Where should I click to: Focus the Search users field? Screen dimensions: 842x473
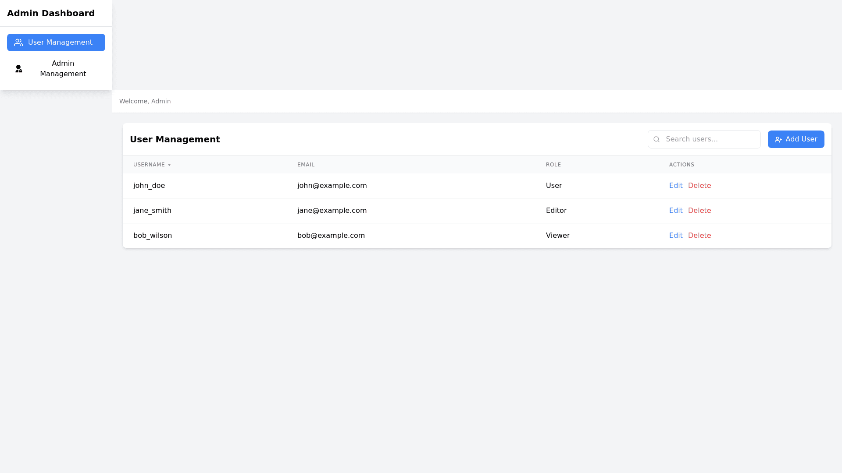710,139
